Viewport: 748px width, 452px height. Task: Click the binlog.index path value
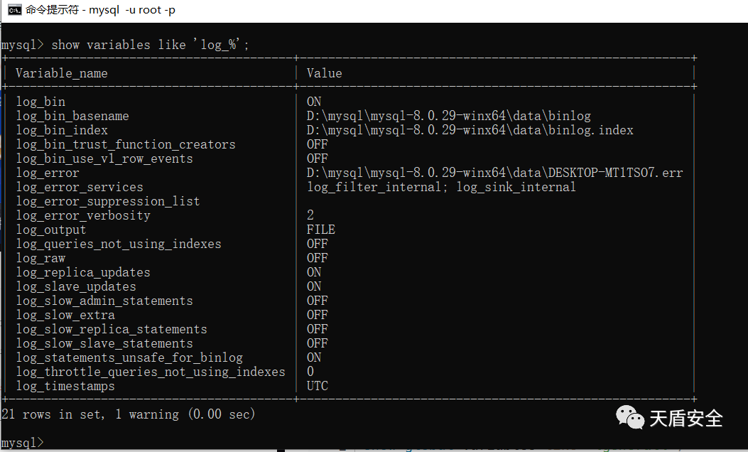[470, 130]
